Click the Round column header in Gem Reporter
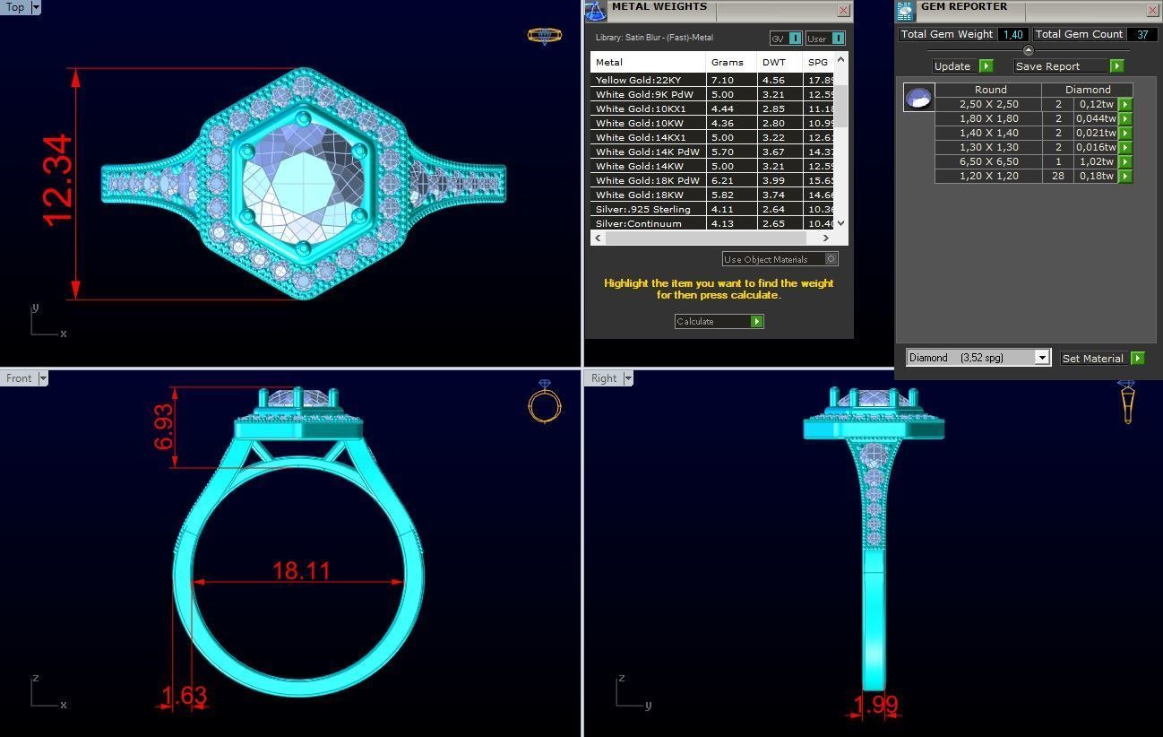 click(990, 90)
